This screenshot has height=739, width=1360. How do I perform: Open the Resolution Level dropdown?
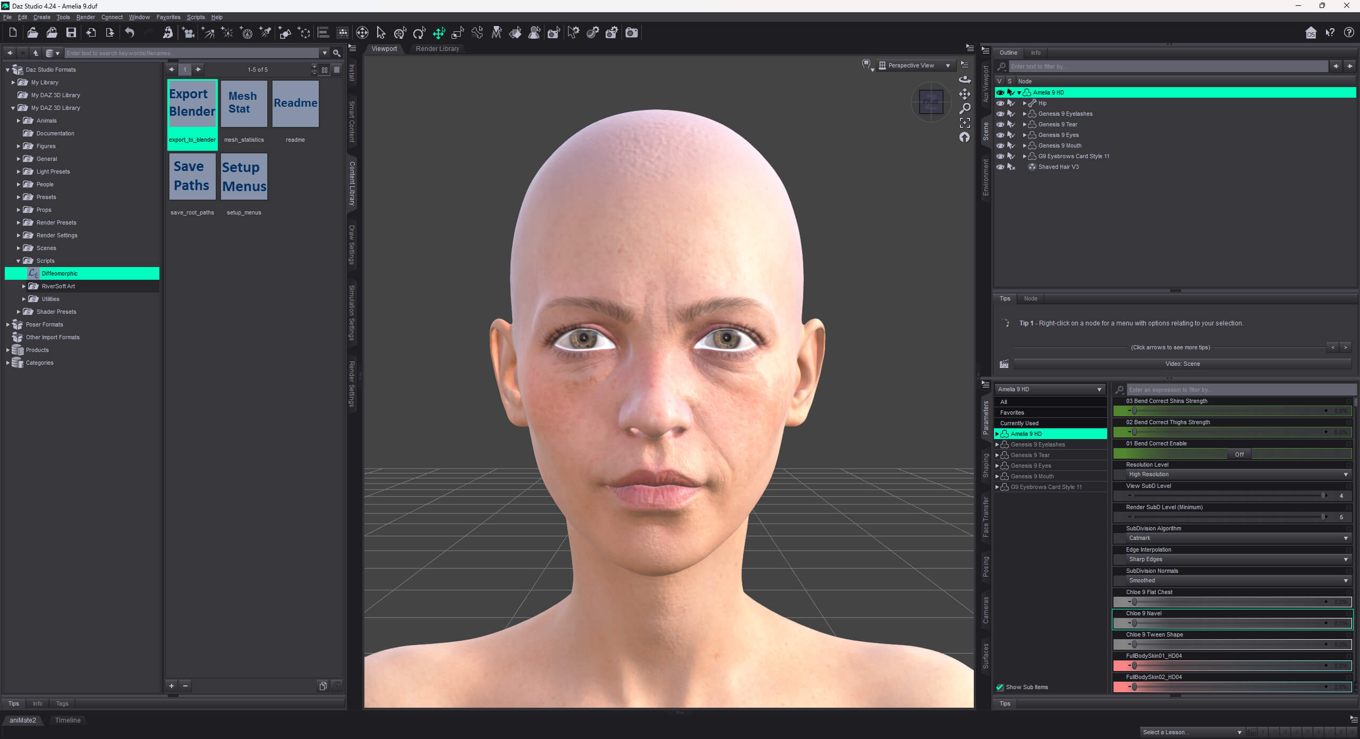1232,475
